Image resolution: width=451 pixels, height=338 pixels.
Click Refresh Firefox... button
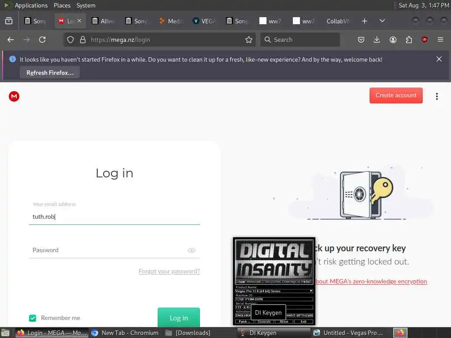click(x=50, y=73)
